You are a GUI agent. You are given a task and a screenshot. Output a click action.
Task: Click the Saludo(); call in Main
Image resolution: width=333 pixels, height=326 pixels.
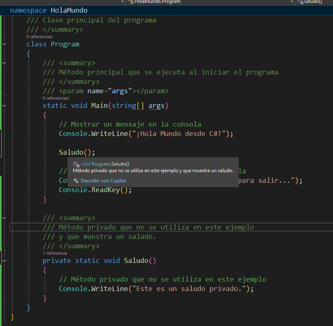77,152
